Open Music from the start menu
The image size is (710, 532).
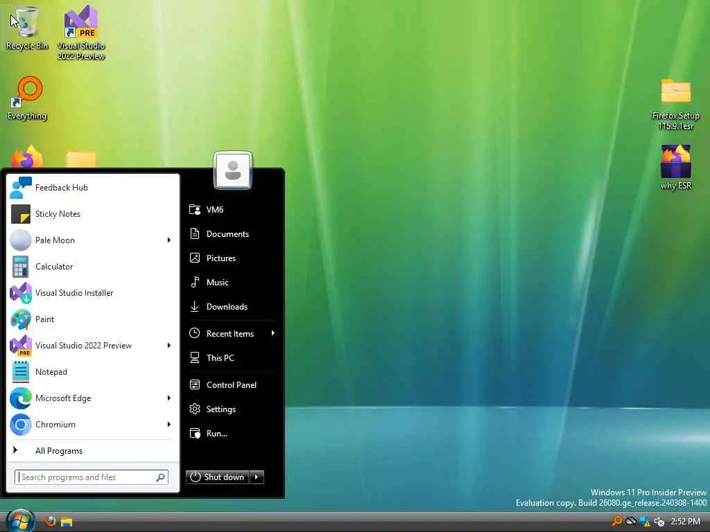coord(232,283)
